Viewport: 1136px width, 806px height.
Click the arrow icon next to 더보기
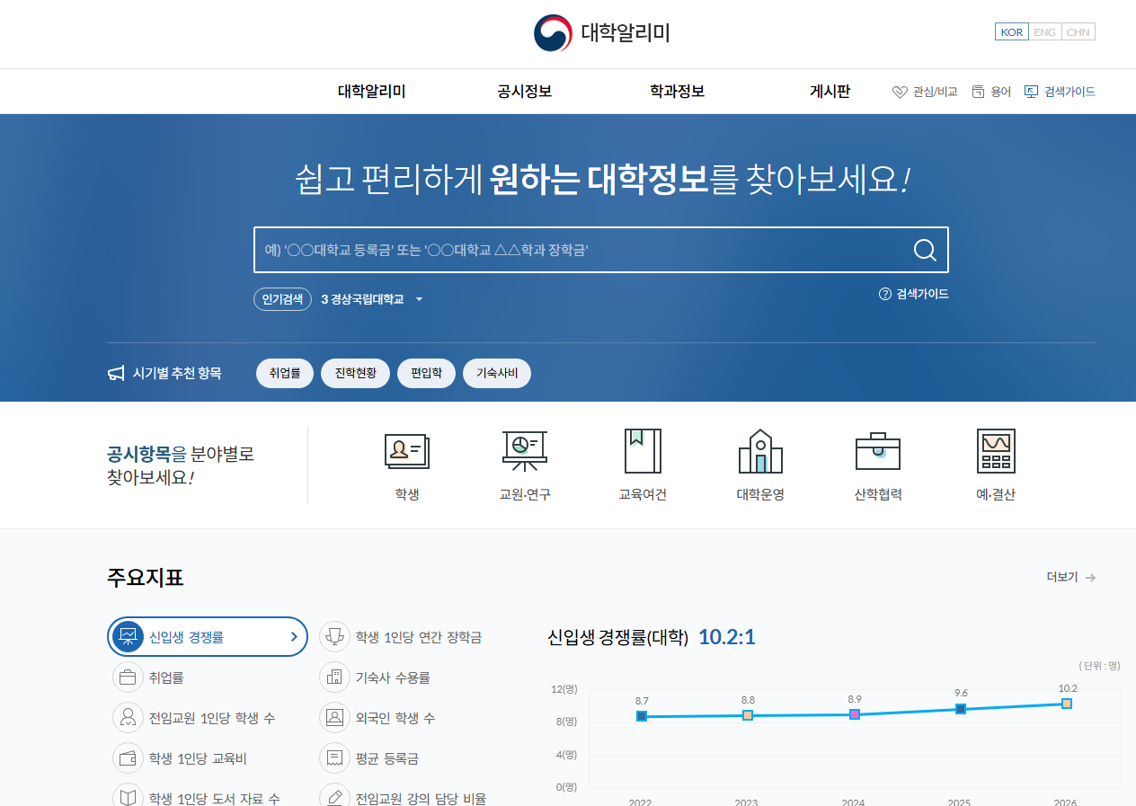(1090, 578)
